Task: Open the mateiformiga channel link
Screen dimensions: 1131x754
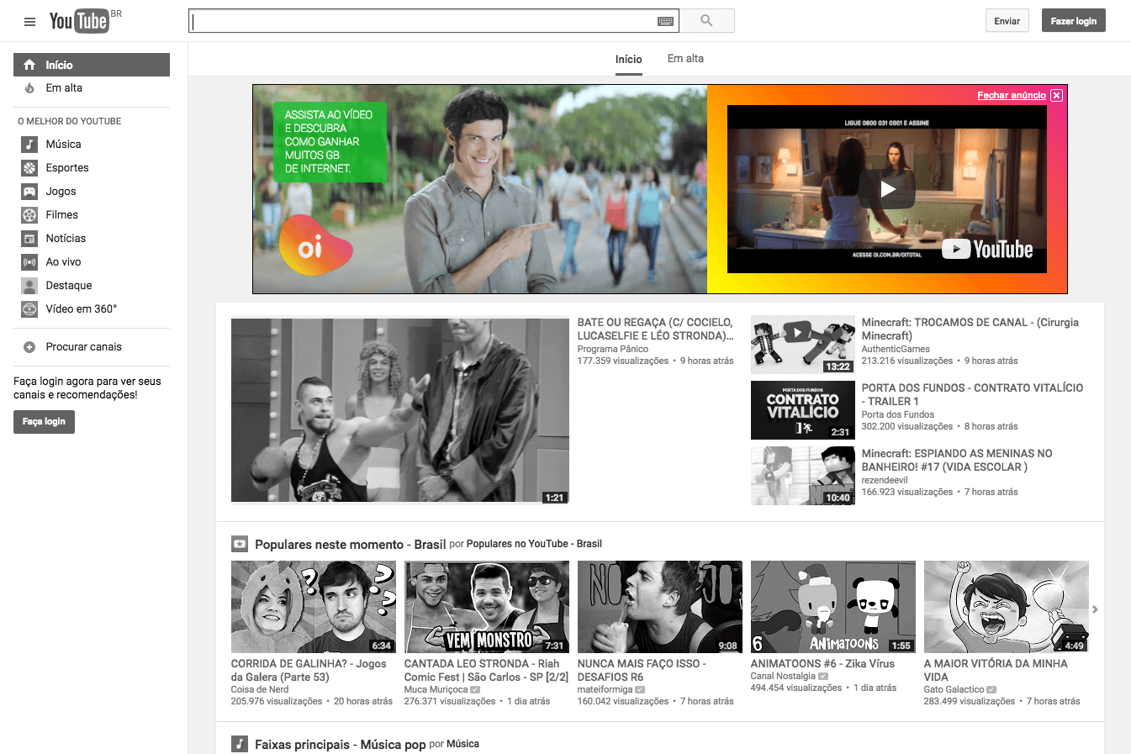Action: coord(605,689)
